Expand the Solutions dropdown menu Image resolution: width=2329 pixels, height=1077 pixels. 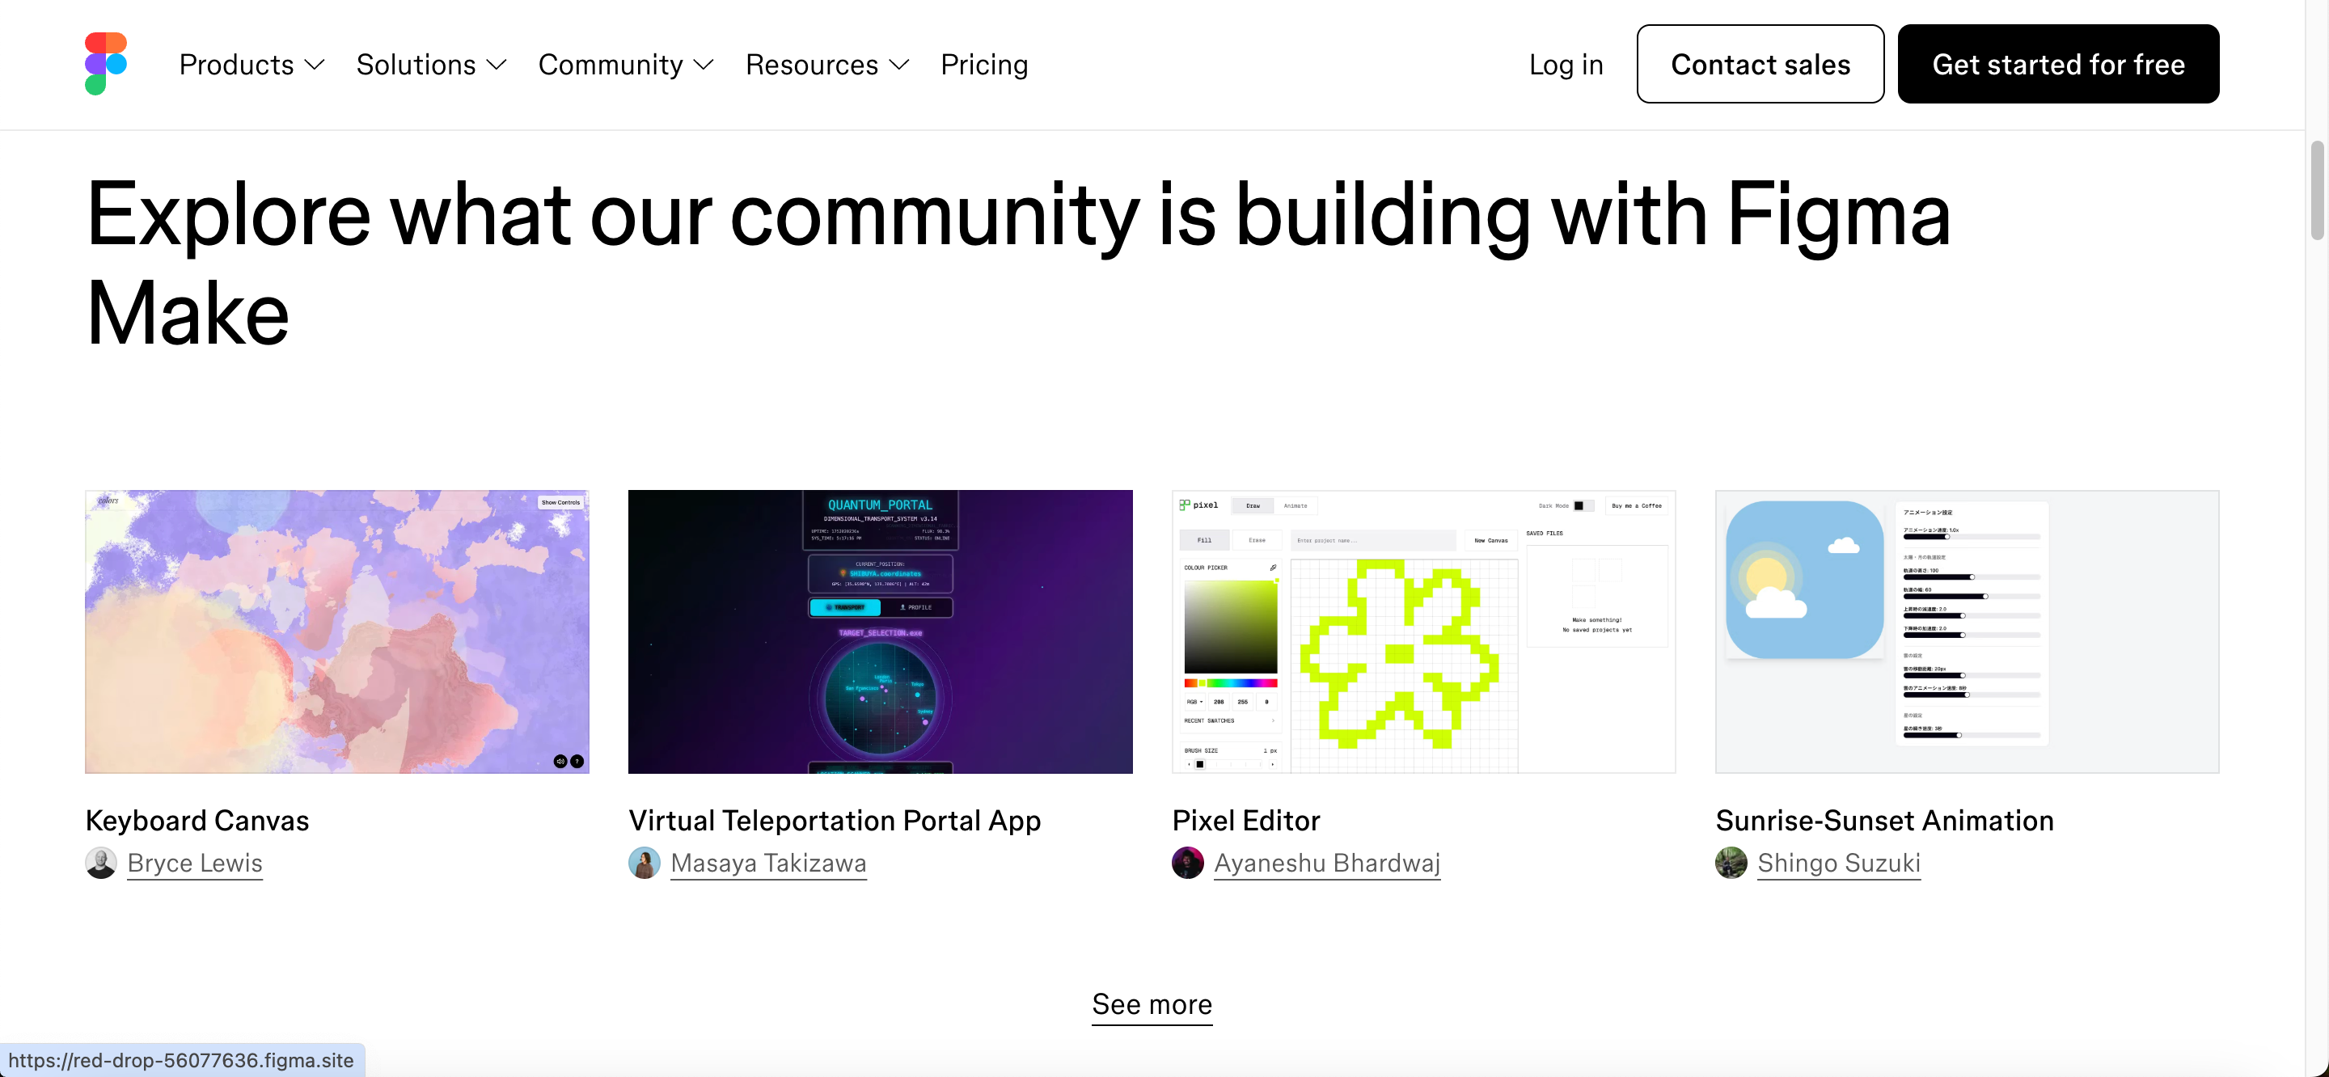coord(431,64)
